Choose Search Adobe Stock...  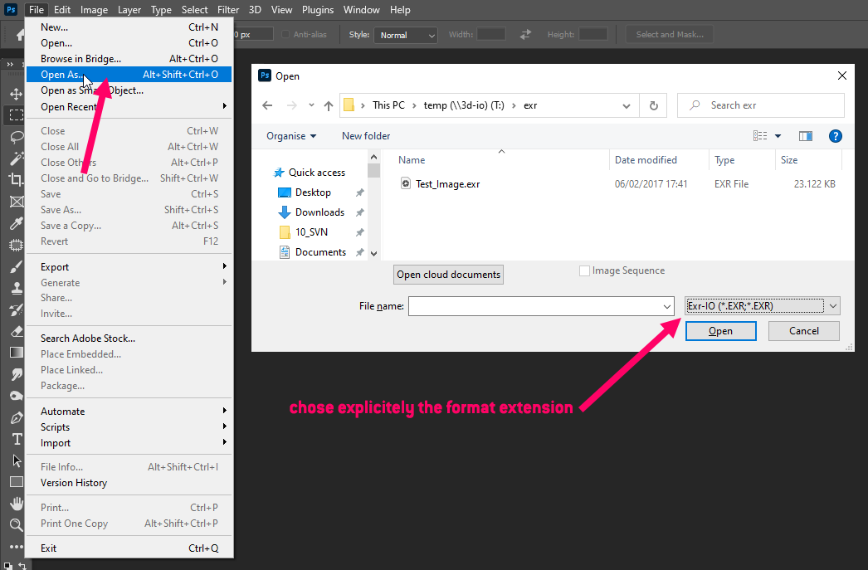(129, 339)
